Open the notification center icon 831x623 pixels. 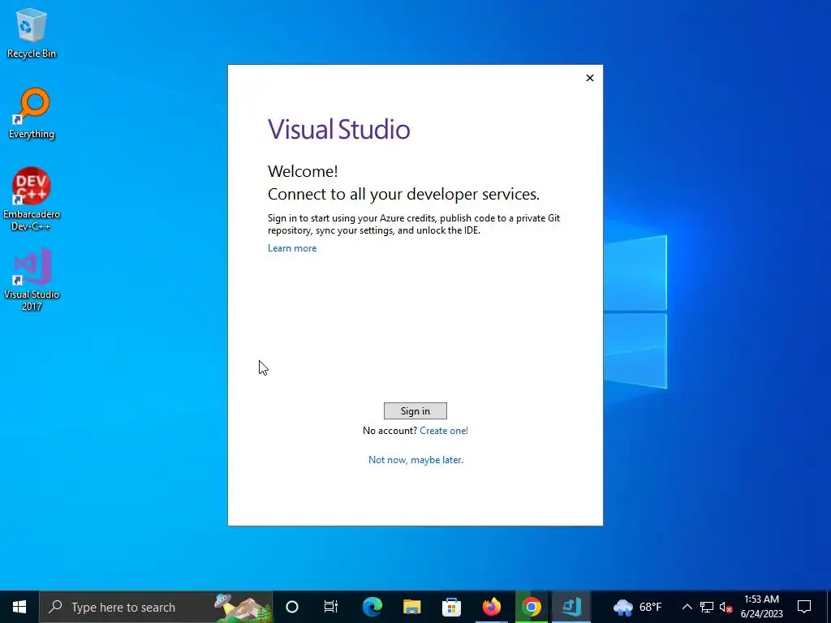click(x=804, y=607)
